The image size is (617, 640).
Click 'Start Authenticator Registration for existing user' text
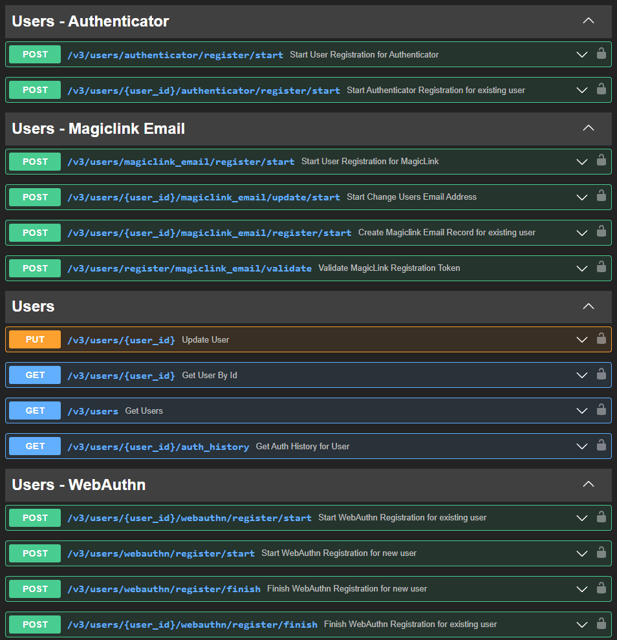436,91
